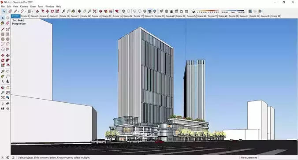298x160 pixels.
Task: Open the Tools menu
Action: (x=41, y=7)
